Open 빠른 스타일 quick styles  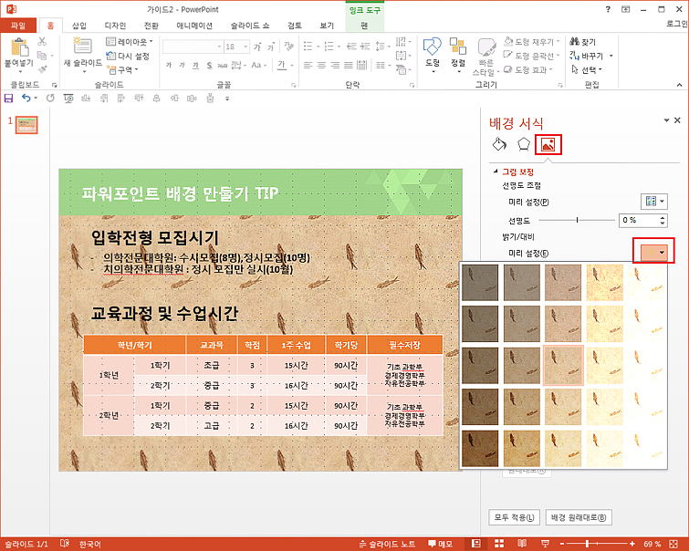tap(485, 57)
